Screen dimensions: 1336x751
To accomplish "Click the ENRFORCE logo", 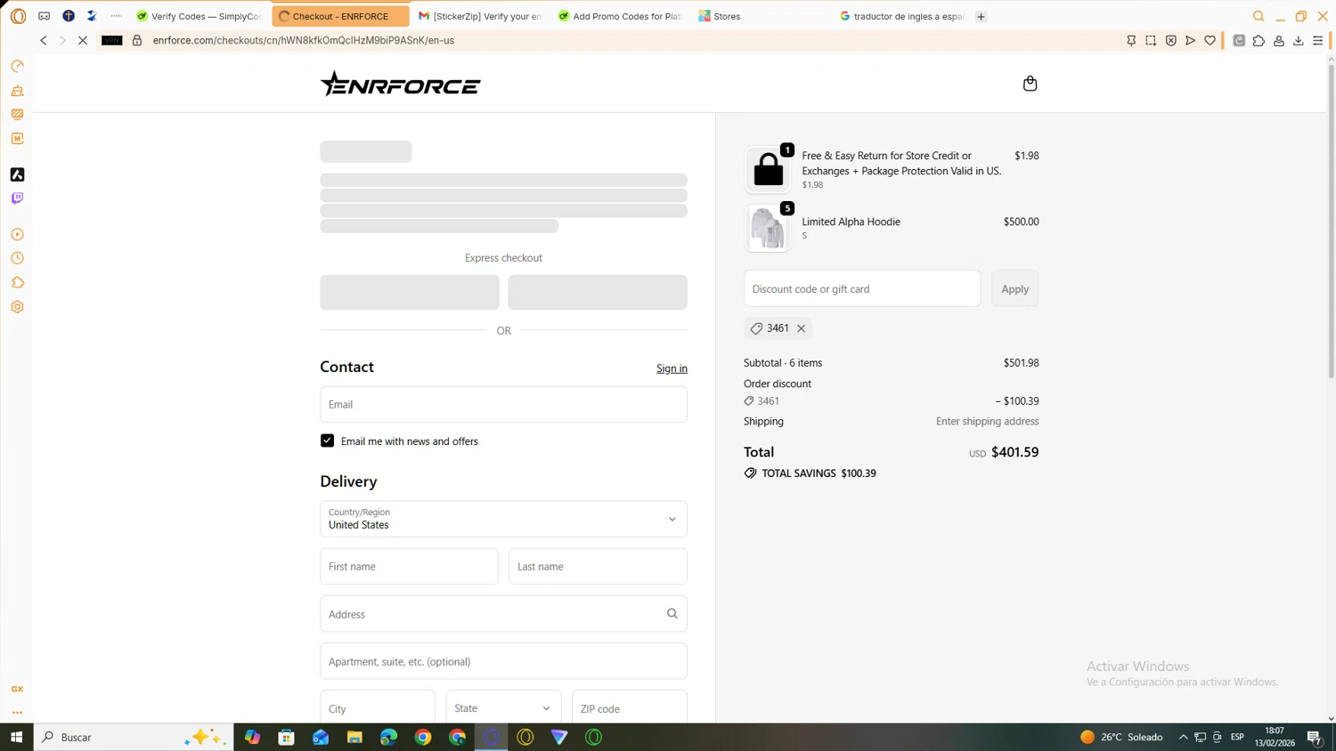I will pos(400,84).
